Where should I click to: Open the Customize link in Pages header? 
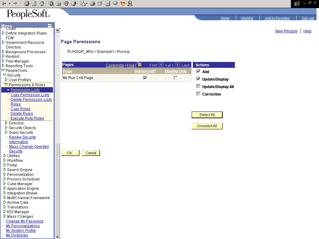(115, 65)
